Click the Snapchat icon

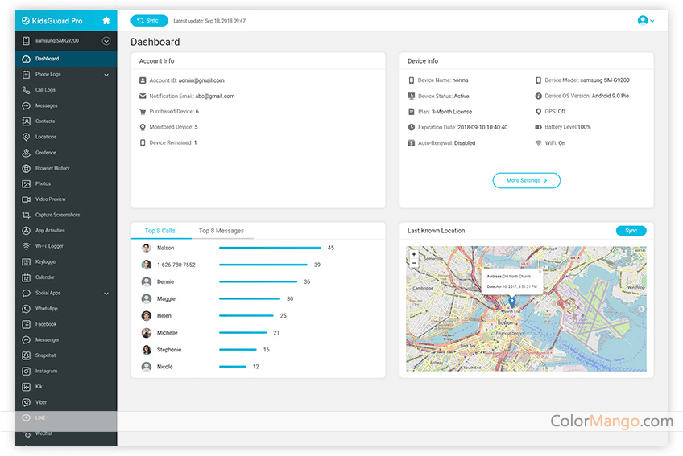point(26,355)
